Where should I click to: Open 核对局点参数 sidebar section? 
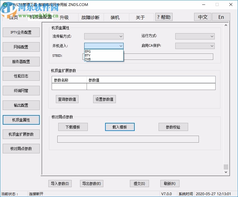21,149
